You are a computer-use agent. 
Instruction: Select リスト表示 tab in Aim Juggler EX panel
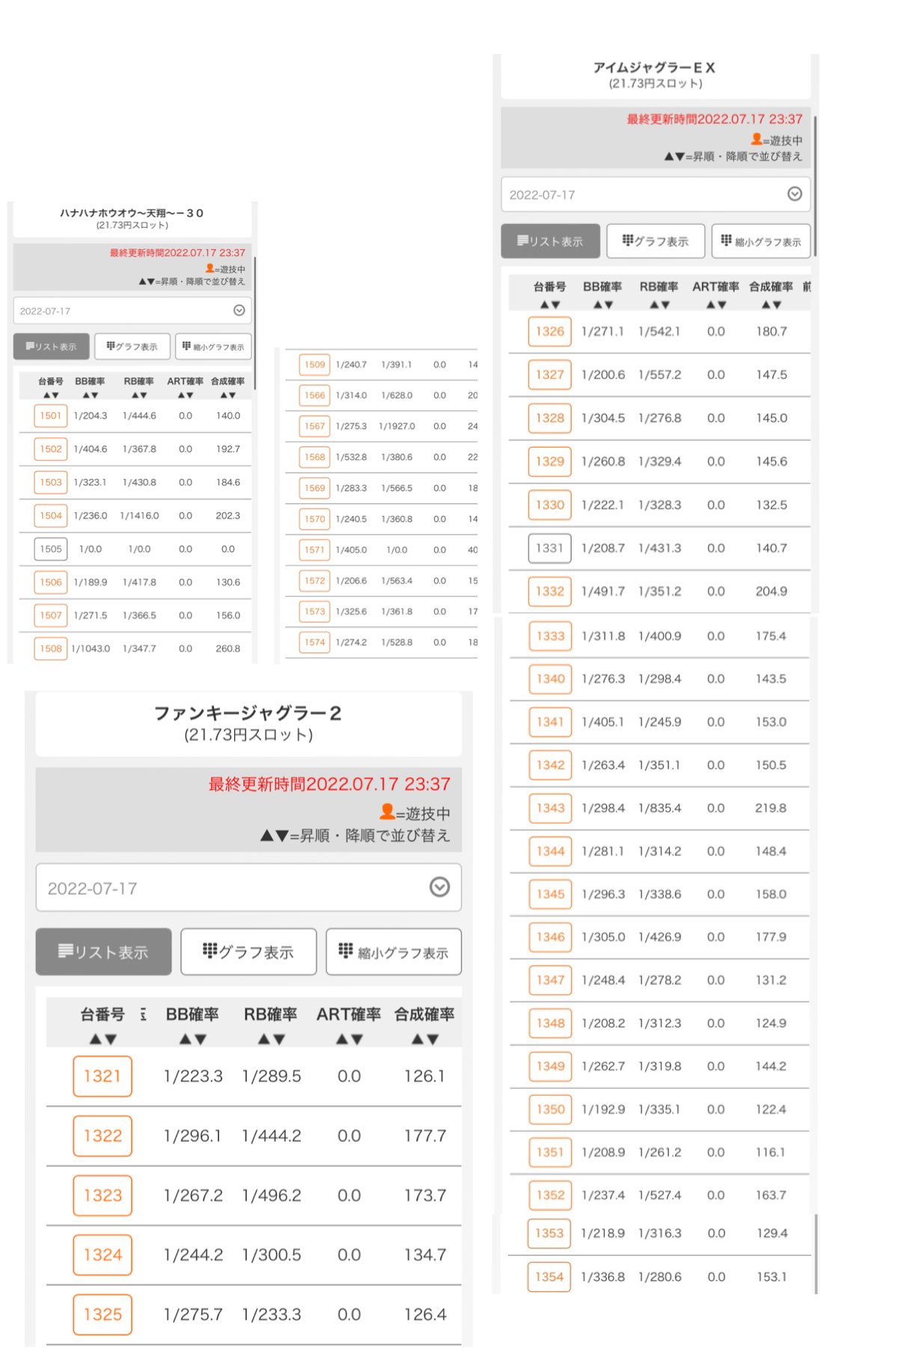click(x=550, y=241)
